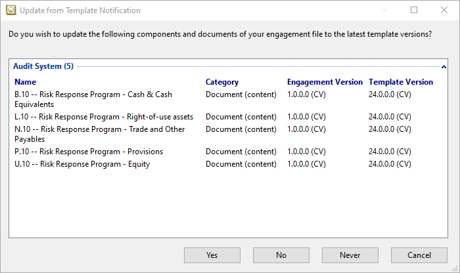Click the Yes button
Screen dimensions: 460x273
pos(212,255)
